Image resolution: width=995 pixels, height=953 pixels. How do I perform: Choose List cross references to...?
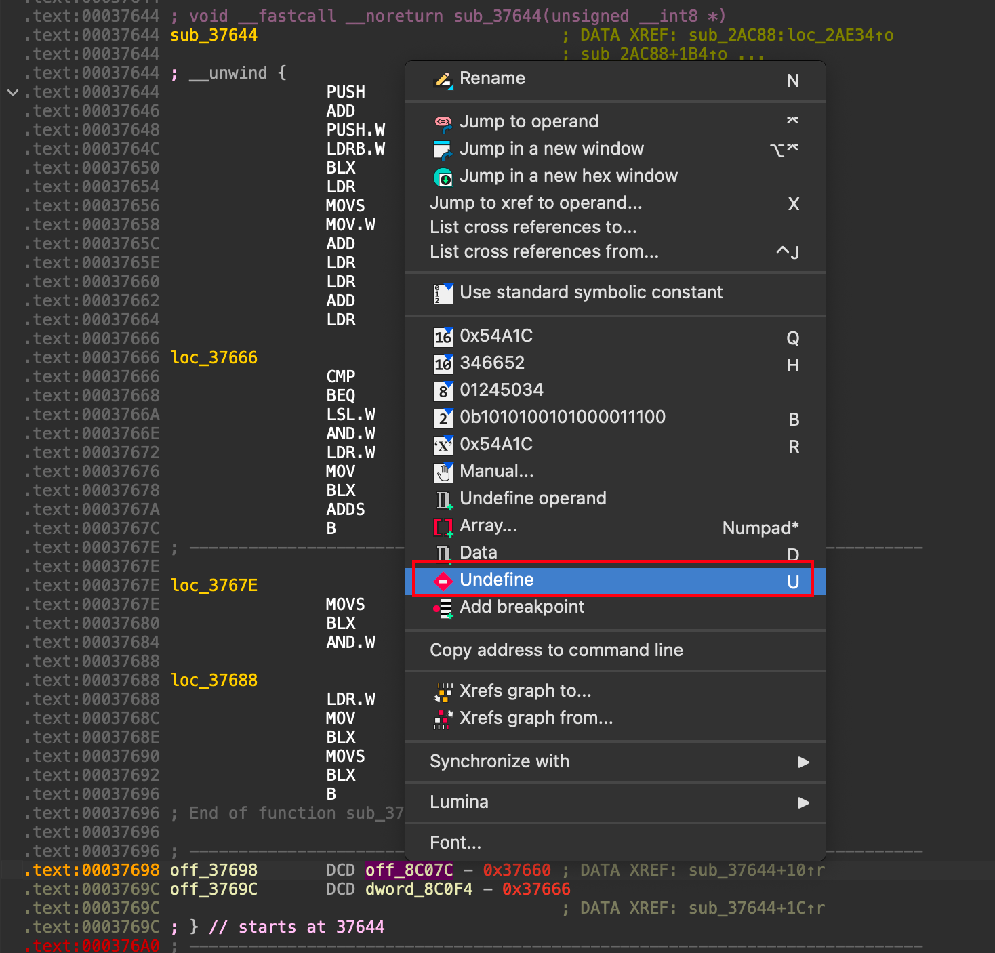(533, 227)
